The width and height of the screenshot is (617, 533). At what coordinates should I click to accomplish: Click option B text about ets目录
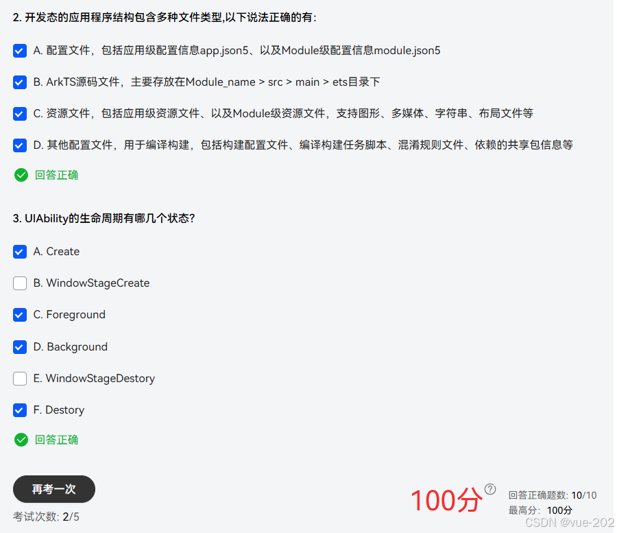(x=206, y=82)
